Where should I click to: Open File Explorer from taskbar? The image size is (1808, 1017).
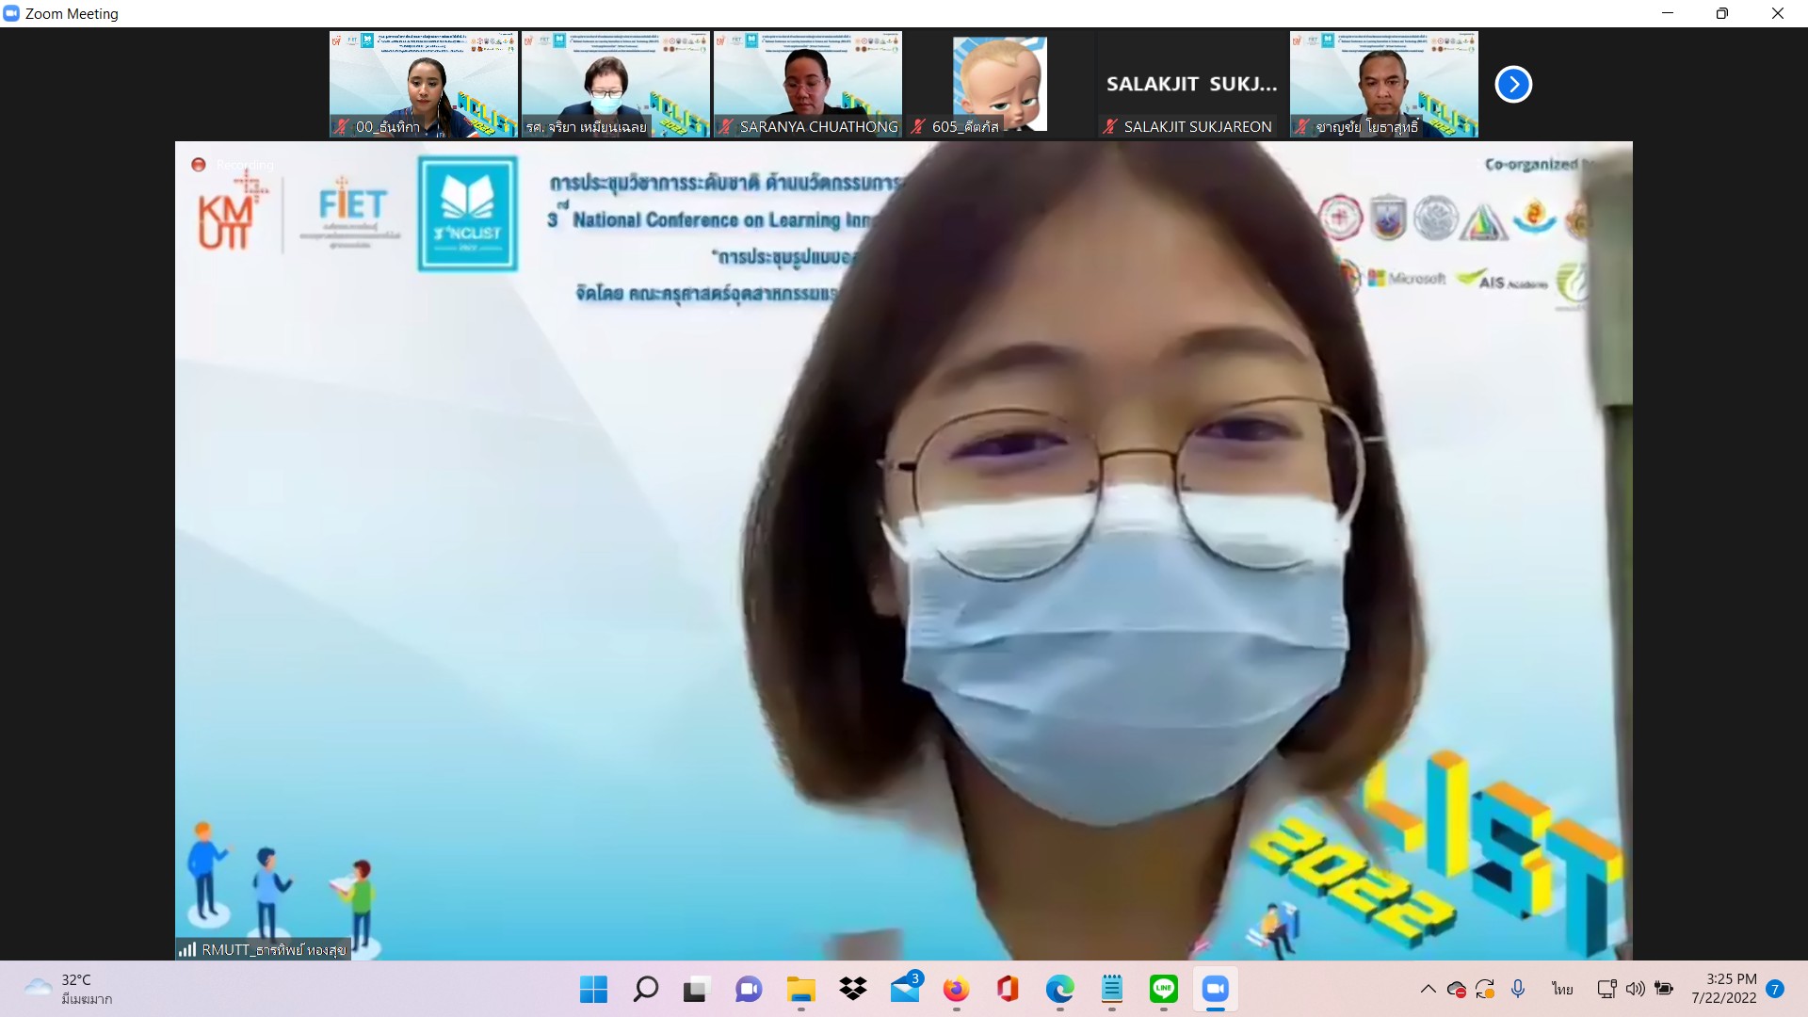coord(800,989)
